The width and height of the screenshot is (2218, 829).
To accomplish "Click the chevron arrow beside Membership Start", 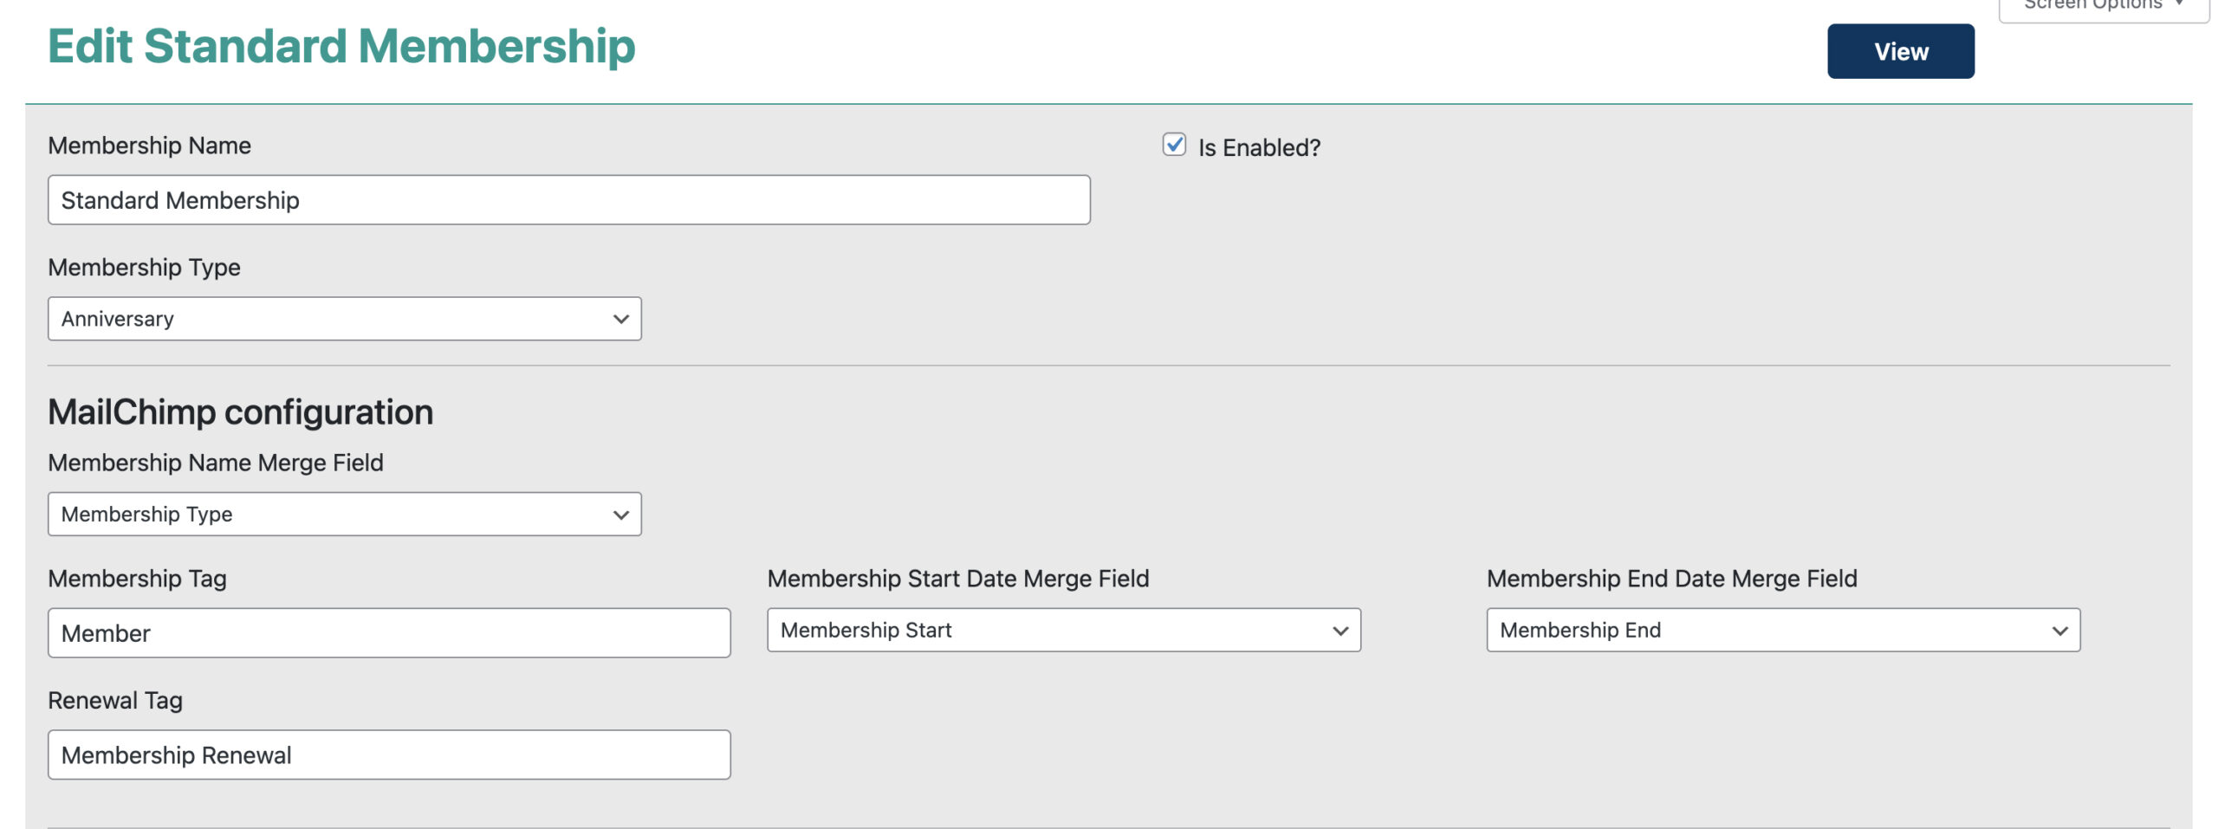I will pyautogui.click(x=1339, y=631).
